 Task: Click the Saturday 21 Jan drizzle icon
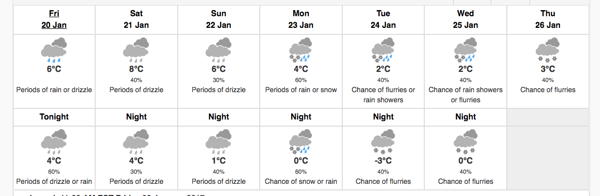[x=136, y=50]
